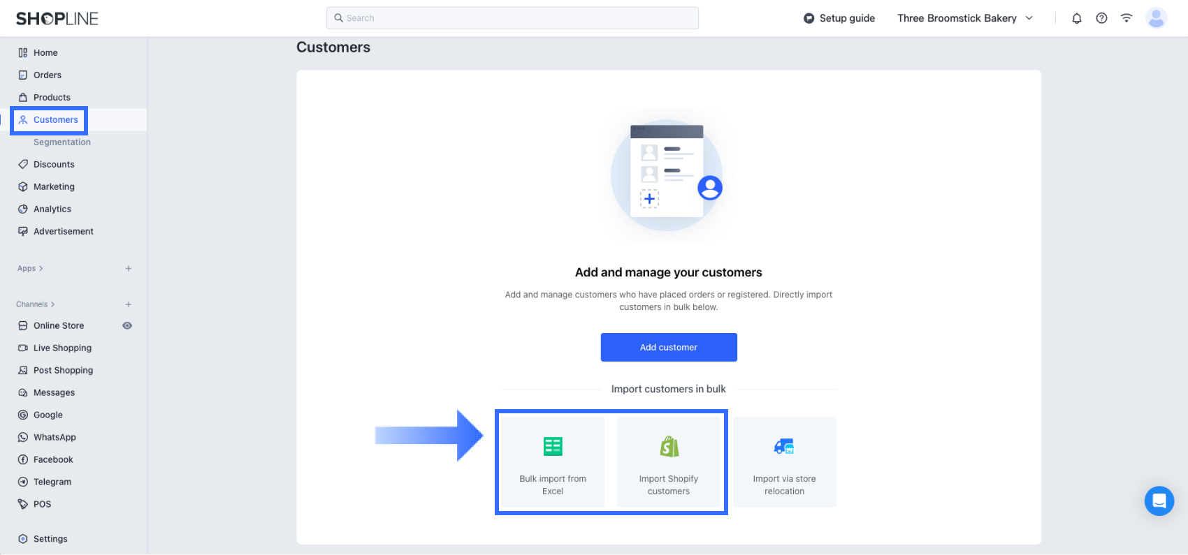
Task: Click the Facebook channel icon
Action: (23, 459)
